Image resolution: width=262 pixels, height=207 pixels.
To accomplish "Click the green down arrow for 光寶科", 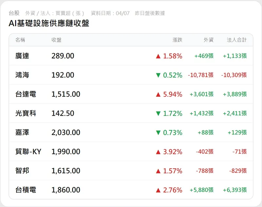I will tap(159, 114).
